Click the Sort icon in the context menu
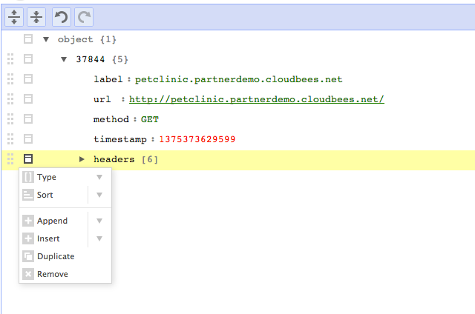 pos(28,195)
